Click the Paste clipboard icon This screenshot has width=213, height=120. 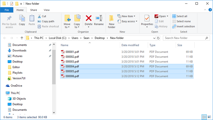tap(32, 18)
